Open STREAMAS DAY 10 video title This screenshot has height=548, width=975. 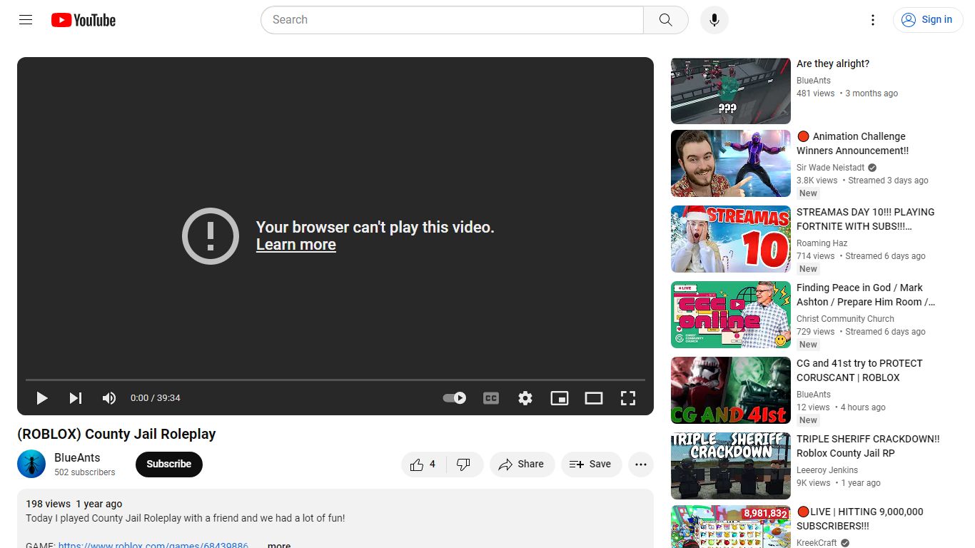(x=866, y=219)
